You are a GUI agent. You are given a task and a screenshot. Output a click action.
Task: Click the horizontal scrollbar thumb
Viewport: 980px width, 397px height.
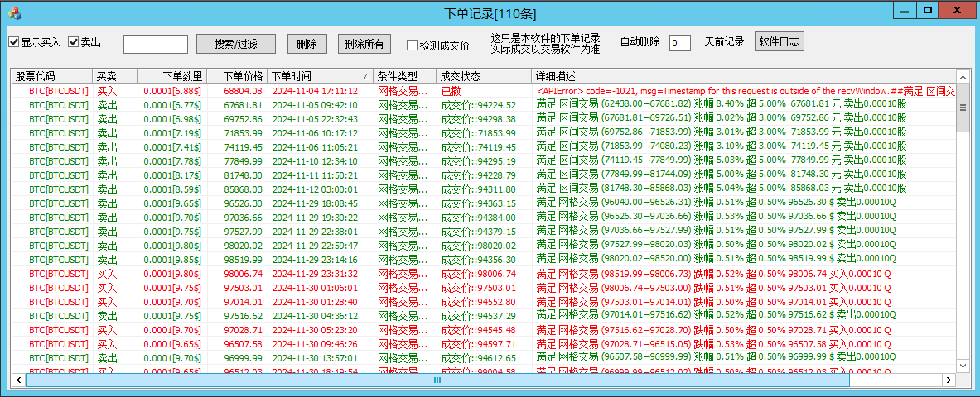[x=437, y=380]
